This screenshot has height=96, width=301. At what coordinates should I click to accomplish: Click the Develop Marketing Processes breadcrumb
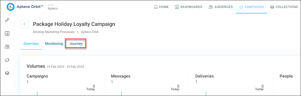point(54,32)
